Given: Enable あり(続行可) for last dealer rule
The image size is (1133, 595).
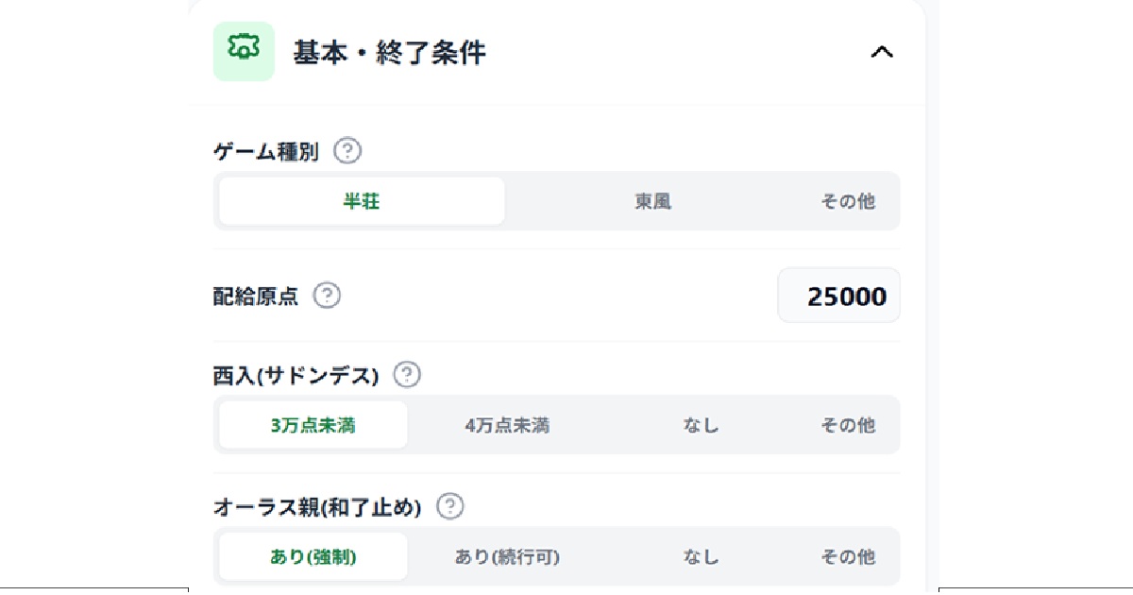Looking at the screenshot, I should (x=506, y=556).
